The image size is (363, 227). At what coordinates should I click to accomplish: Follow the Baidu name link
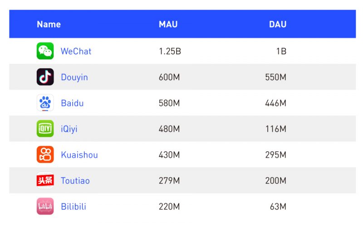click(x=72, y=103)
